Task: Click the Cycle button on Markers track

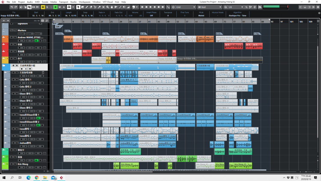Action: tap(29, 33)
